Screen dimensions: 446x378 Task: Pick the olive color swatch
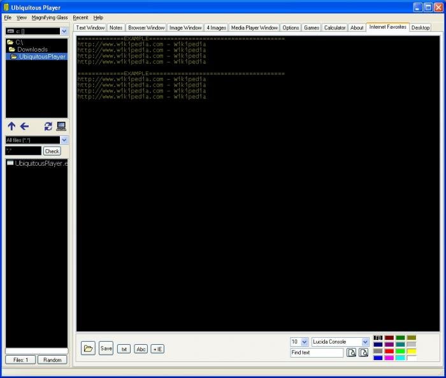pos(412,338)
